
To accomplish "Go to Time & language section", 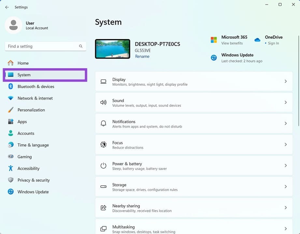I will pos(33,145).
